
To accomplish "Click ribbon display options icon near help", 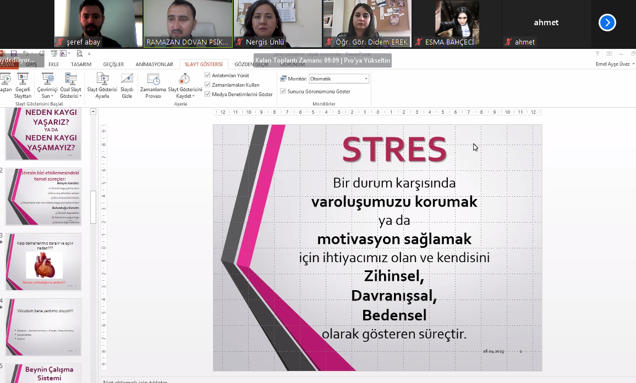I will [x=609, y=53].
